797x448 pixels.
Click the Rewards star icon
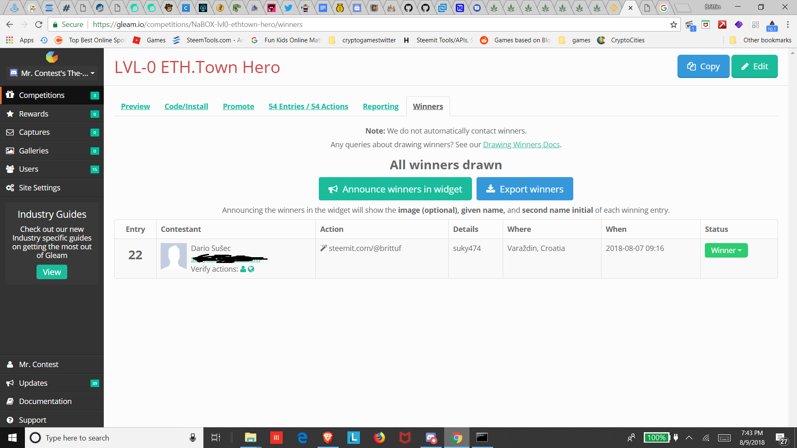click(10, 114)
